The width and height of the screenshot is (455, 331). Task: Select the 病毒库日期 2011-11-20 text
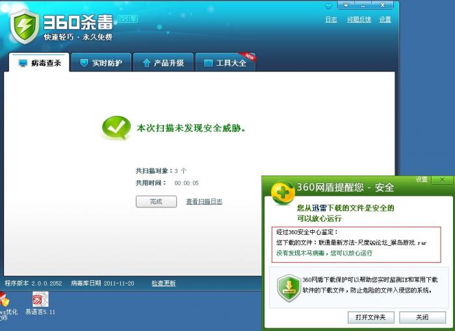point(103,283)
